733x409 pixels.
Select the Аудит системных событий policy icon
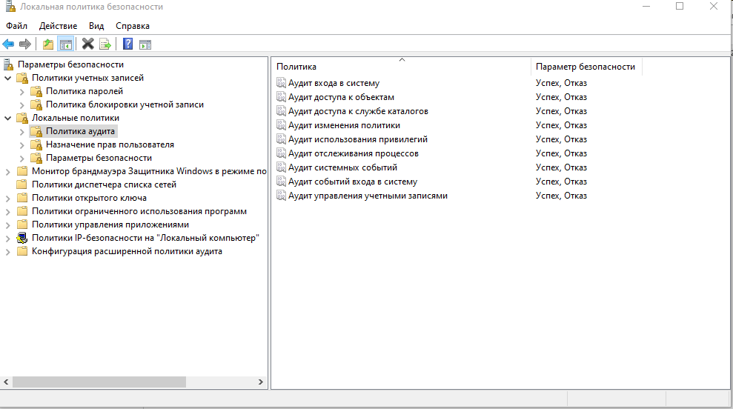(x=281, y=167)
